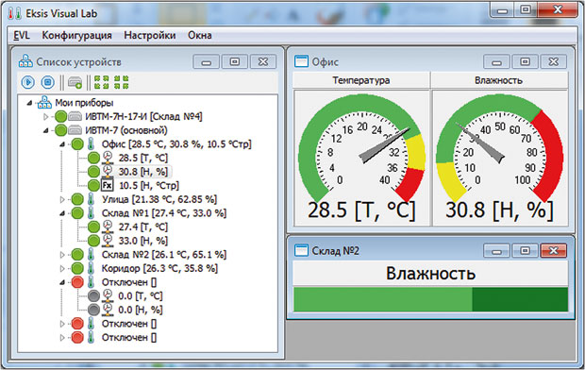Select Коридор [26.3 °C, 35.8 %] row
The width and height of the screenshot is (585, 370).
pyautogui.click(x=159, y=268)
